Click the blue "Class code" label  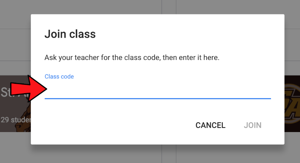click(59, 77)
